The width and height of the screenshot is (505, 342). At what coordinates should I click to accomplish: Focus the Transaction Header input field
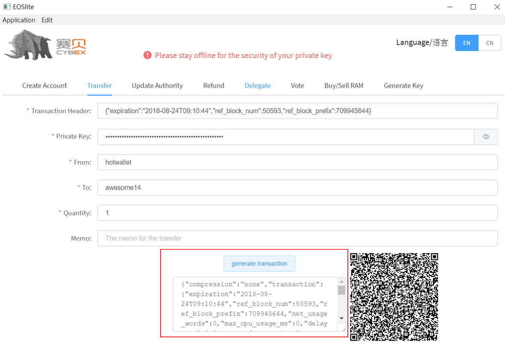pyautogui.click(x=297, y=111)
